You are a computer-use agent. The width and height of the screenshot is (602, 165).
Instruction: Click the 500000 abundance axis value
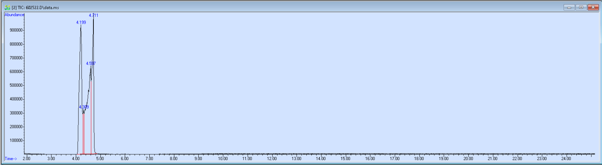coord(16,85)
